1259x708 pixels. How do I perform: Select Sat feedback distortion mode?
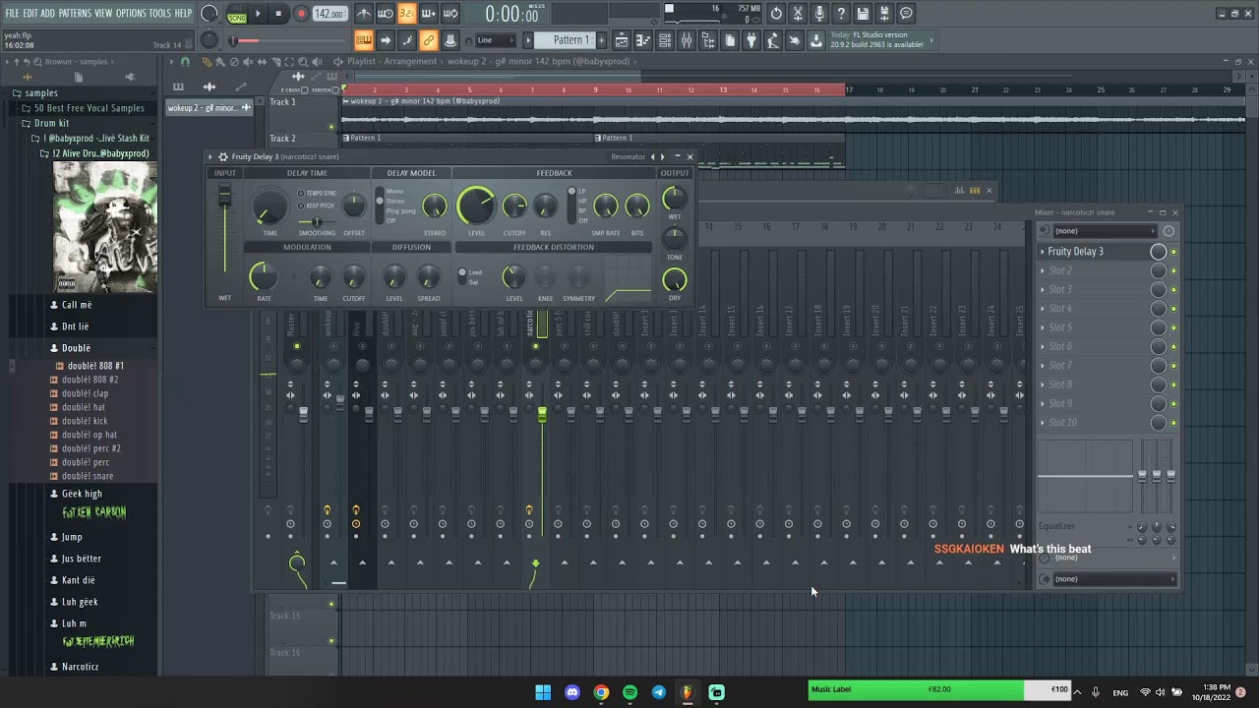473,282
